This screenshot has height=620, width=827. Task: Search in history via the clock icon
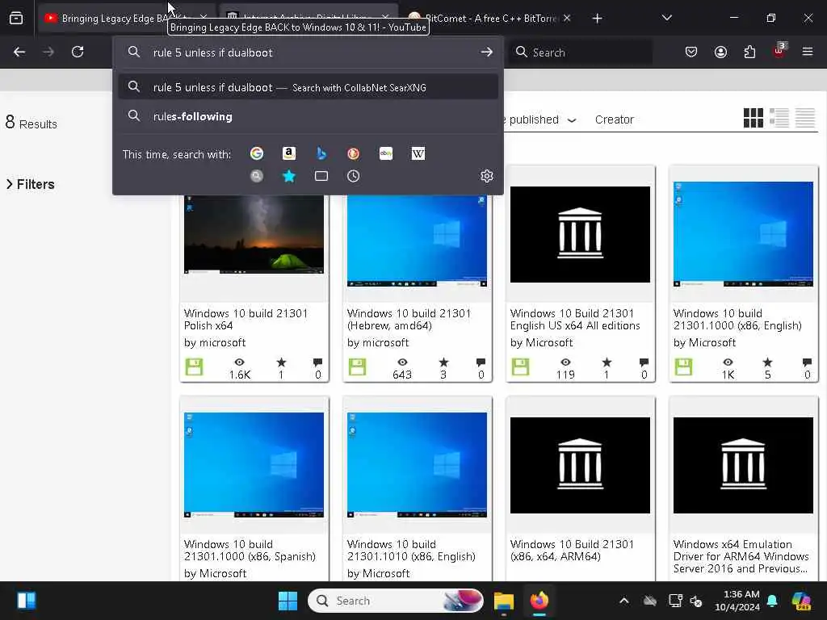click(x=354, y=176)
